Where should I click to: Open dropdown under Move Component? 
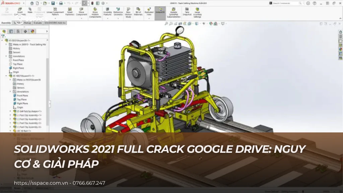81,18
